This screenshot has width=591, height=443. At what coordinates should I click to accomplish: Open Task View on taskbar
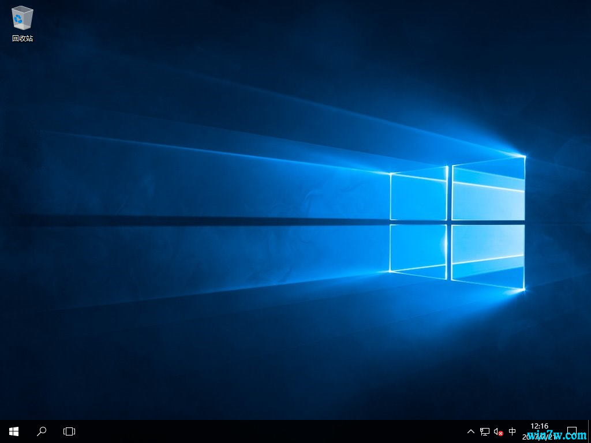pyautogui.click(x=69, y=431)
